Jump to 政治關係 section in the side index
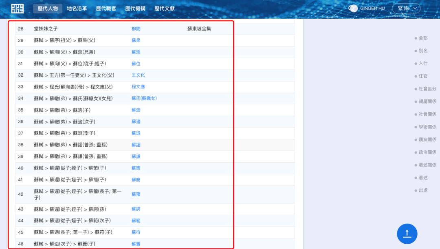The width and height of the screenshot is (440, 249). click(427, 152)
